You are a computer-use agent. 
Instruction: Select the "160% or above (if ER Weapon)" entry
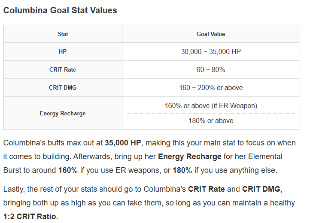click(211, 105)
